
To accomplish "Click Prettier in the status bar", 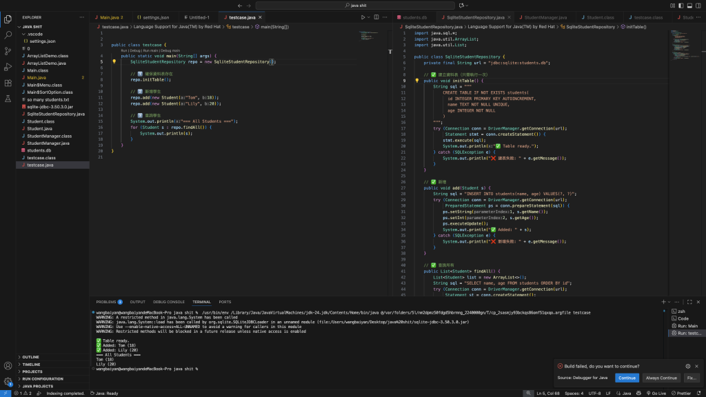I will pos(680,393).
